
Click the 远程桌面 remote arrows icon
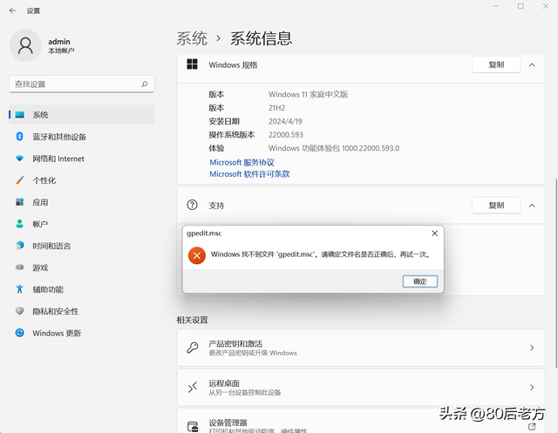pos(193,387)
